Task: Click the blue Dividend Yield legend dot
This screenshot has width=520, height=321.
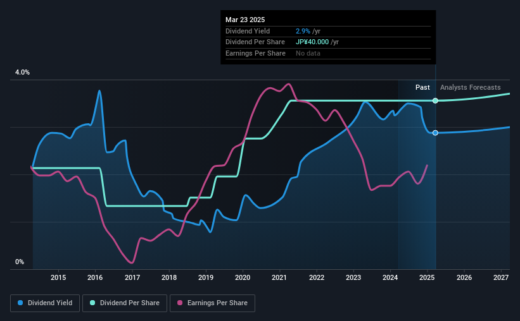Action: [x=20, y=303]
